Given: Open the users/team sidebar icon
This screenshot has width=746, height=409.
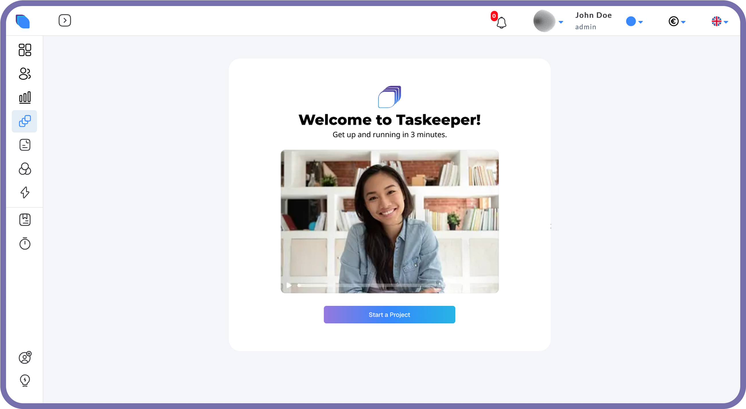Looking at the screenshot, I should click(25, 74).
